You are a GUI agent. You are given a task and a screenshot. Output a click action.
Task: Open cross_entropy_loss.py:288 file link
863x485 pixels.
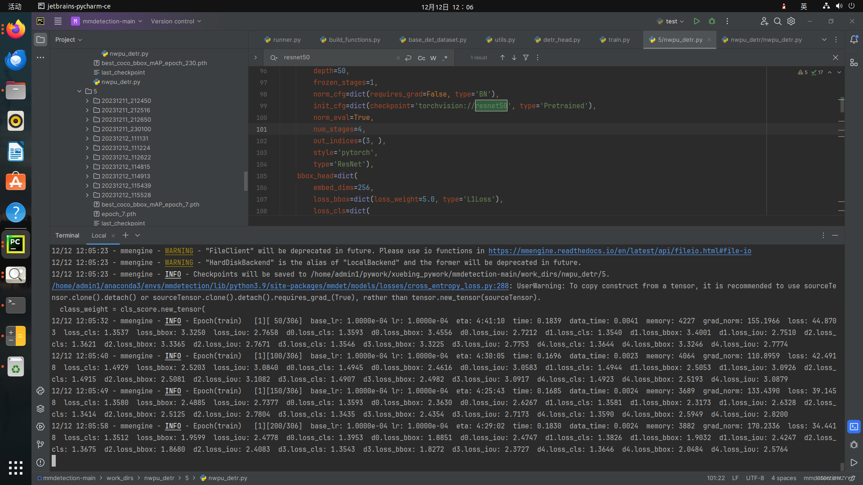(x=280, y=286)
